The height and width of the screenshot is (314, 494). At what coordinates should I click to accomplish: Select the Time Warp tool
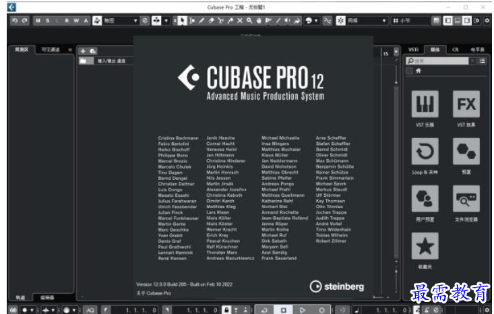(268, 21)
